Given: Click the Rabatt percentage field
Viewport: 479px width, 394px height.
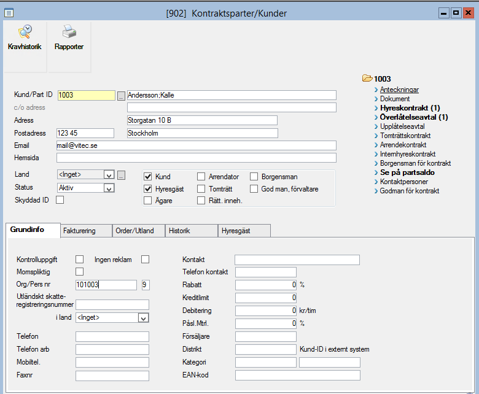Looking at the screenshot, I should tap(266, 285).
